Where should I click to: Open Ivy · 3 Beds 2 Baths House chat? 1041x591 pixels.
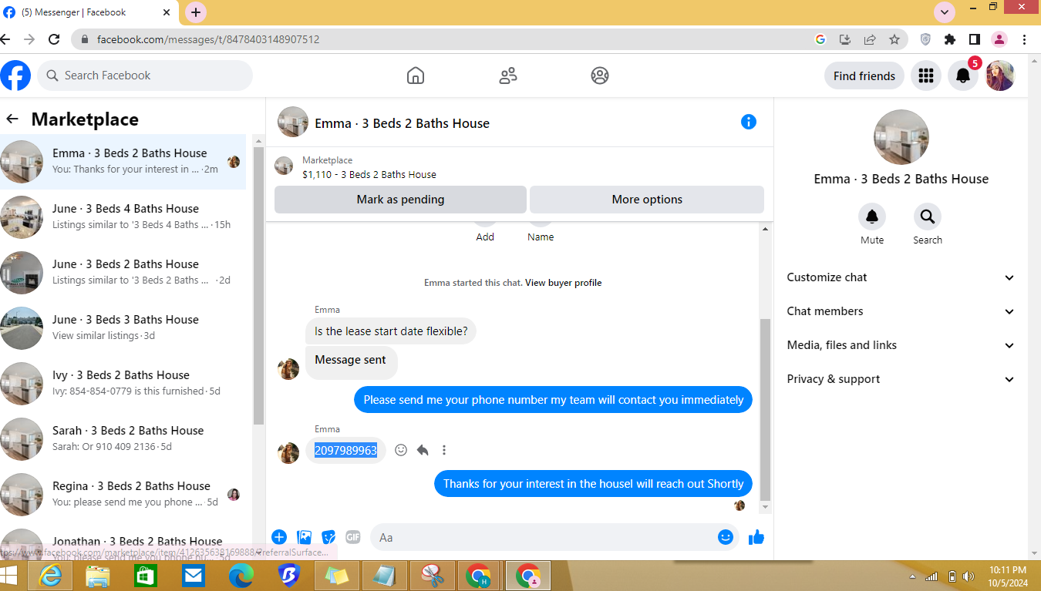coord(123,384)
